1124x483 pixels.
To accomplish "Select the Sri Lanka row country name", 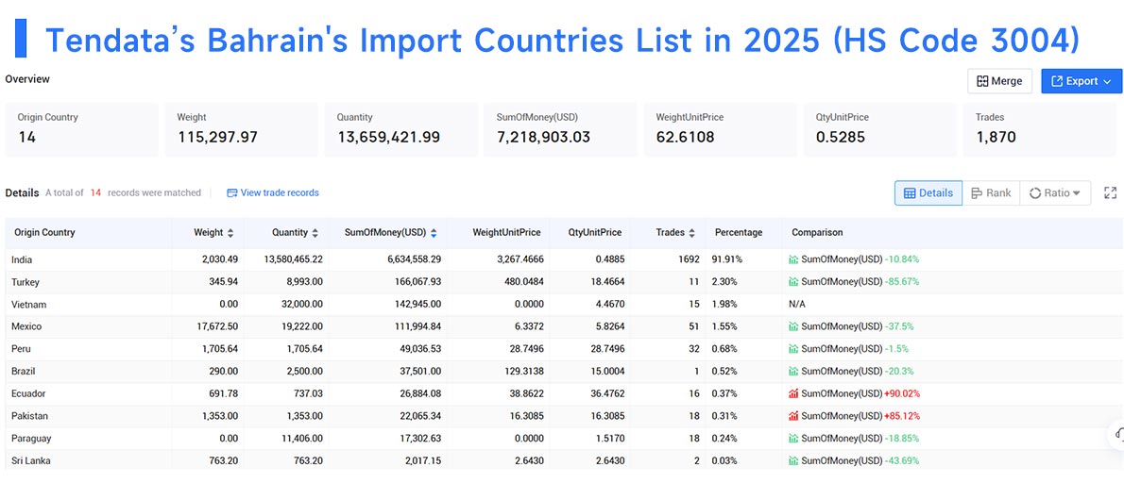I will [31, 460].
